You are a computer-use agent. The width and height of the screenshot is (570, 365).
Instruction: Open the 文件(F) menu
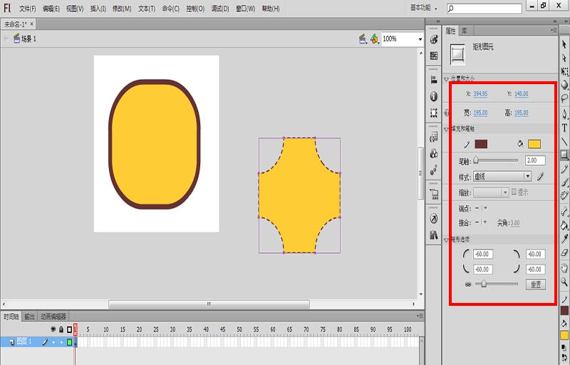[28, 9]
